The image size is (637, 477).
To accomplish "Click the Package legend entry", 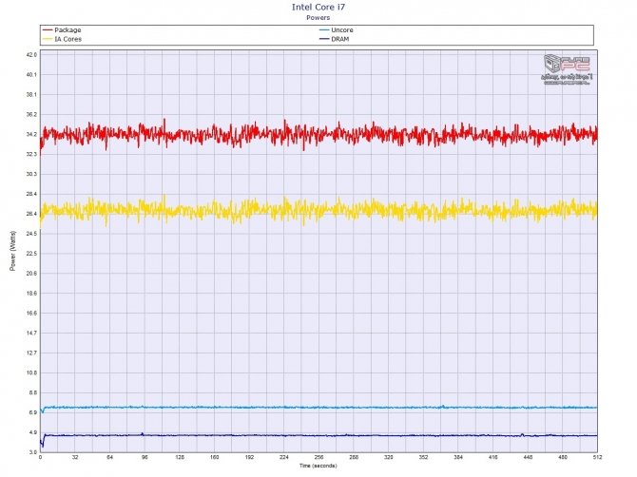I will (x=62, y=30).
